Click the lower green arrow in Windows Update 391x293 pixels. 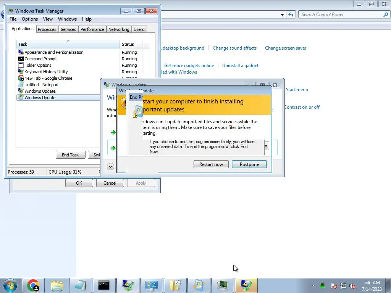[113, 148]
